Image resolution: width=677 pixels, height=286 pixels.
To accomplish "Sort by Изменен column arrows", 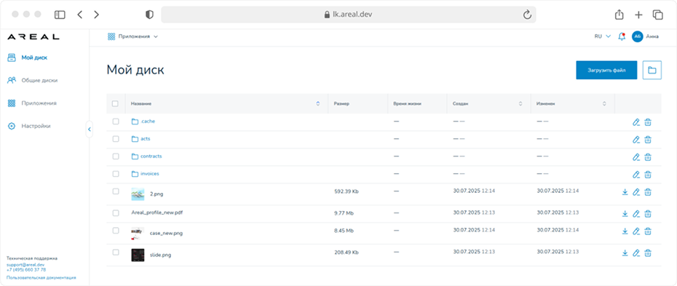I will click(604, 103).
